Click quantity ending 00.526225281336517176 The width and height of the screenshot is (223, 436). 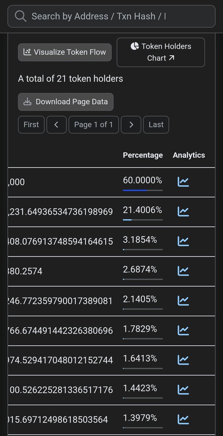coord(61,390)
